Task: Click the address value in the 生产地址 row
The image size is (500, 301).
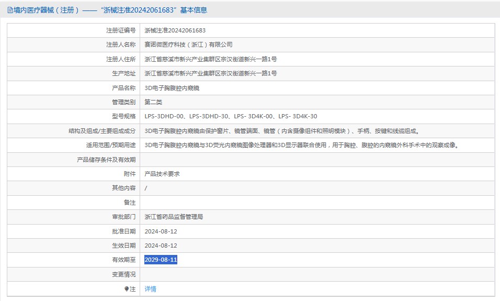Action: pos(210,73)
